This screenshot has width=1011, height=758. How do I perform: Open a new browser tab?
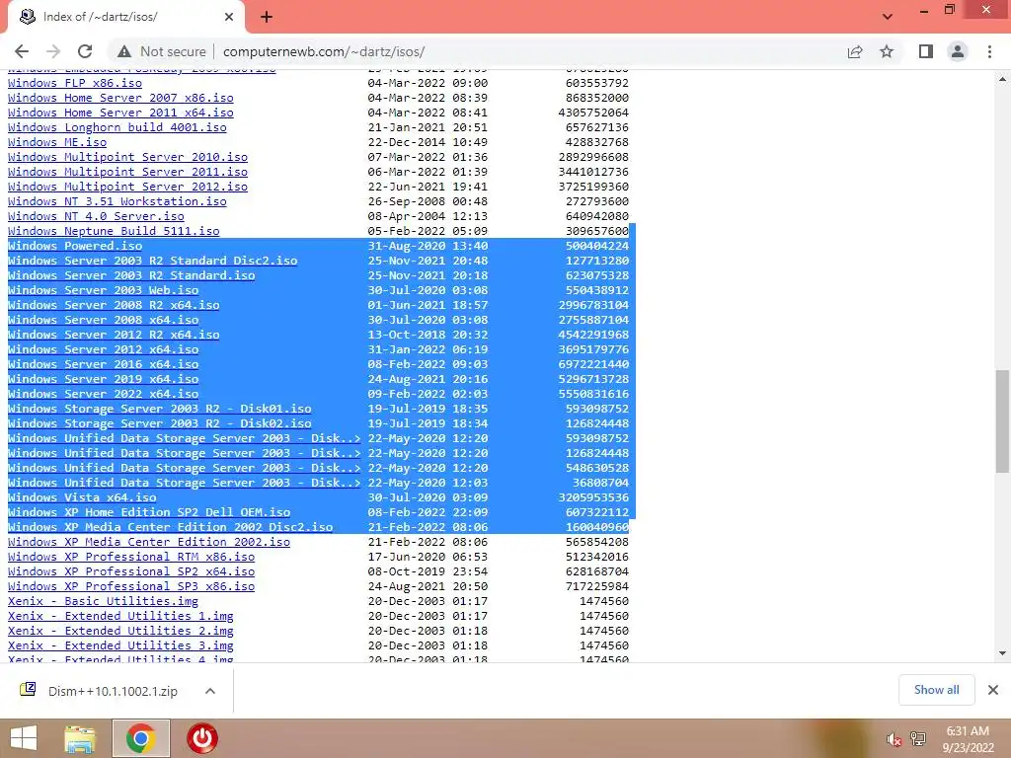coord(267,17)
